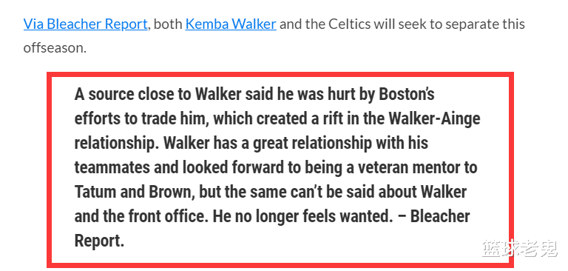
Task: Click the quote line starting "relationship. Walker has"
Action: click(x=251, y=144)
